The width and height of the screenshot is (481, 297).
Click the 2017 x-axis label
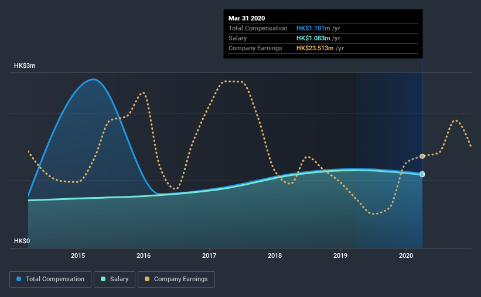point(209,255)
